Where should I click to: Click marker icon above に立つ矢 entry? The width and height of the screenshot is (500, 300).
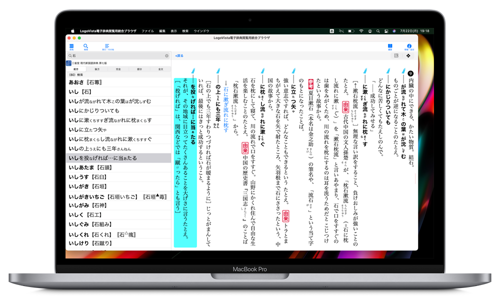(x=293, y=71)
